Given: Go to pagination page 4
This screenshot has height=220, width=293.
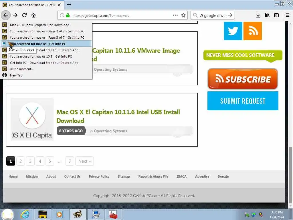Looking at the screenshot, I should click(x=40, y=161).
